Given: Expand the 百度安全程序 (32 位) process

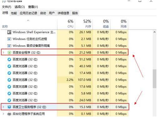Looking at the screenshot, I should [3, 52].
